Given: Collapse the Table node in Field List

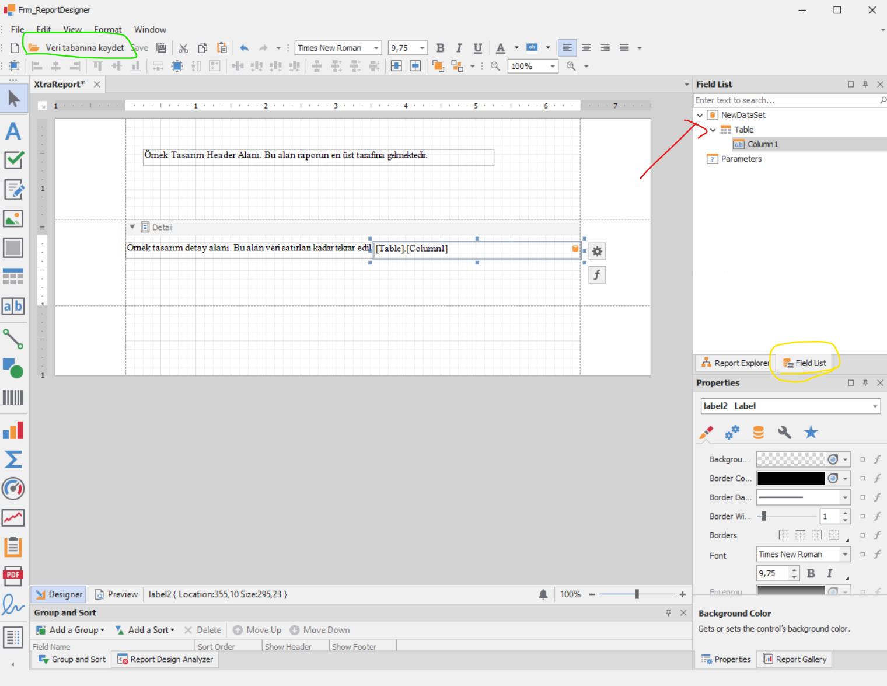Looking at the screenshot, I should 713,130.
